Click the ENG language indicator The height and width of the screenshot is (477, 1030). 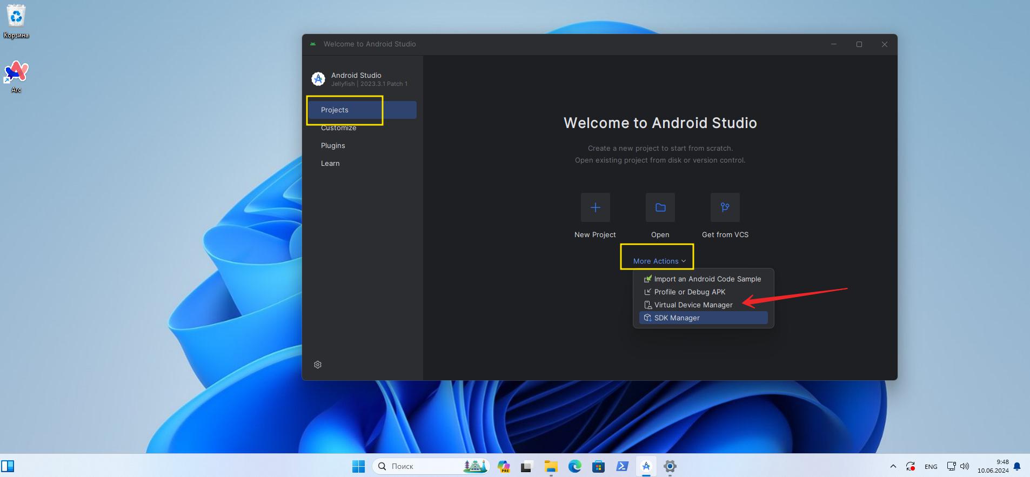931,467
